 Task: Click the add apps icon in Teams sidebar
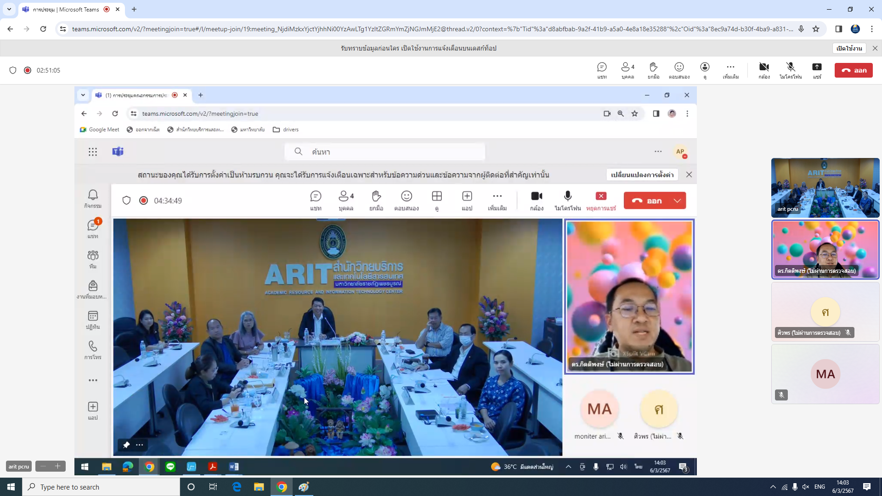click(x=93, y=411)
